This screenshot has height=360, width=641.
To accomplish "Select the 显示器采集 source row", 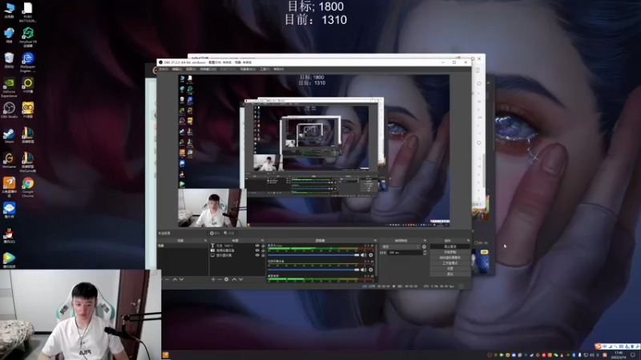I will pyautogui.click(x=237, y=255).
